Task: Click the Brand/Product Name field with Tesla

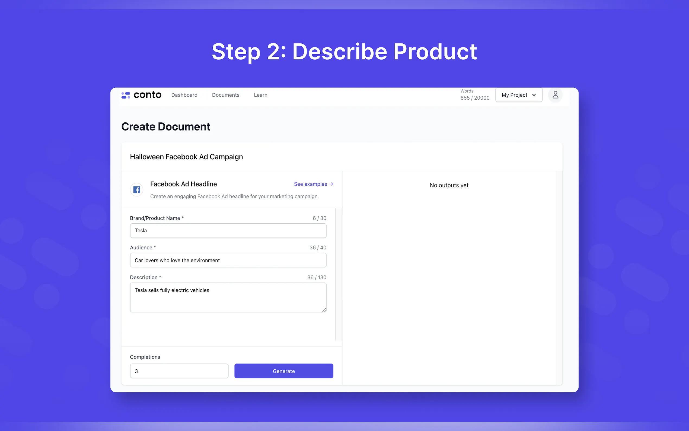Action: point(228,231)
